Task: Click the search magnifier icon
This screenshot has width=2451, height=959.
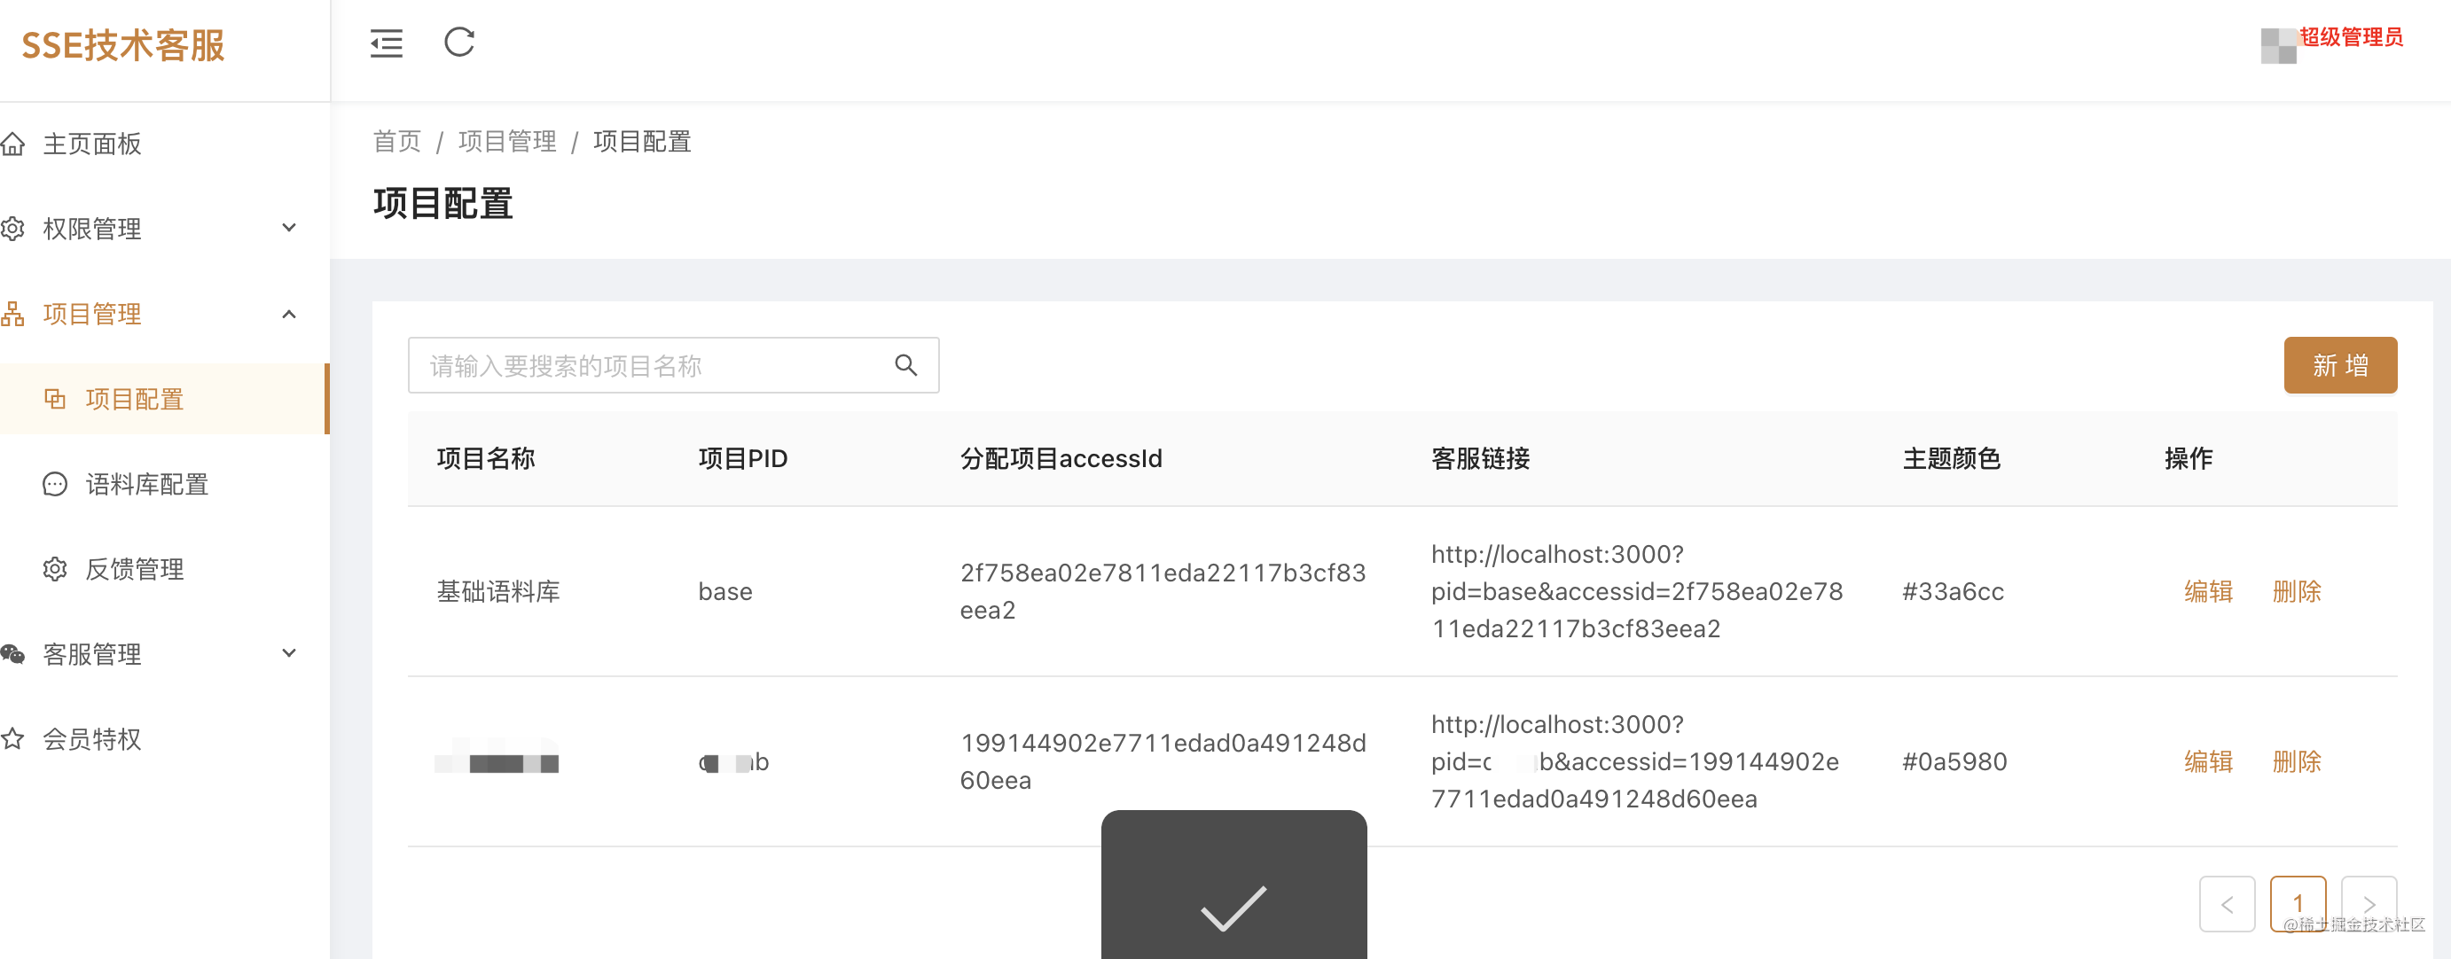Action: (905, 365)
